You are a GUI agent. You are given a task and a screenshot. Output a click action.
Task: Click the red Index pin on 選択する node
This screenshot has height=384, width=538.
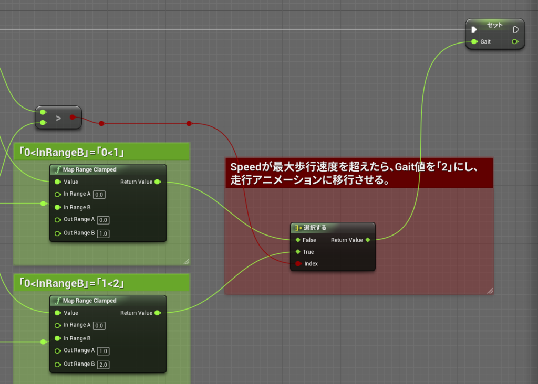click(x=298, y=263)
